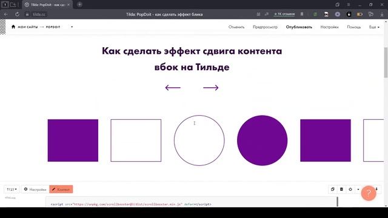Publish the page with Опубликовать

[x=299, y=27]
